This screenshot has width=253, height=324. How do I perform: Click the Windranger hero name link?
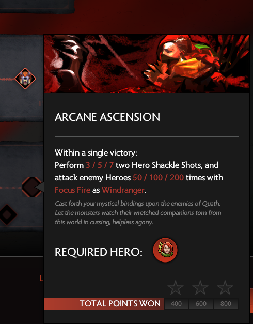(123, 190)
